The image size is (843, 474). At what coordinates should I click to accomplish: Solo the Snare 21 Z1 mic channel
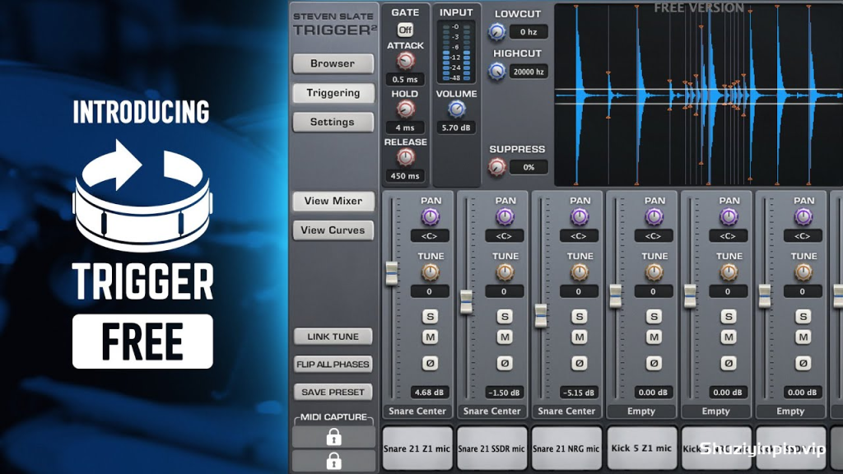point(430,317)
